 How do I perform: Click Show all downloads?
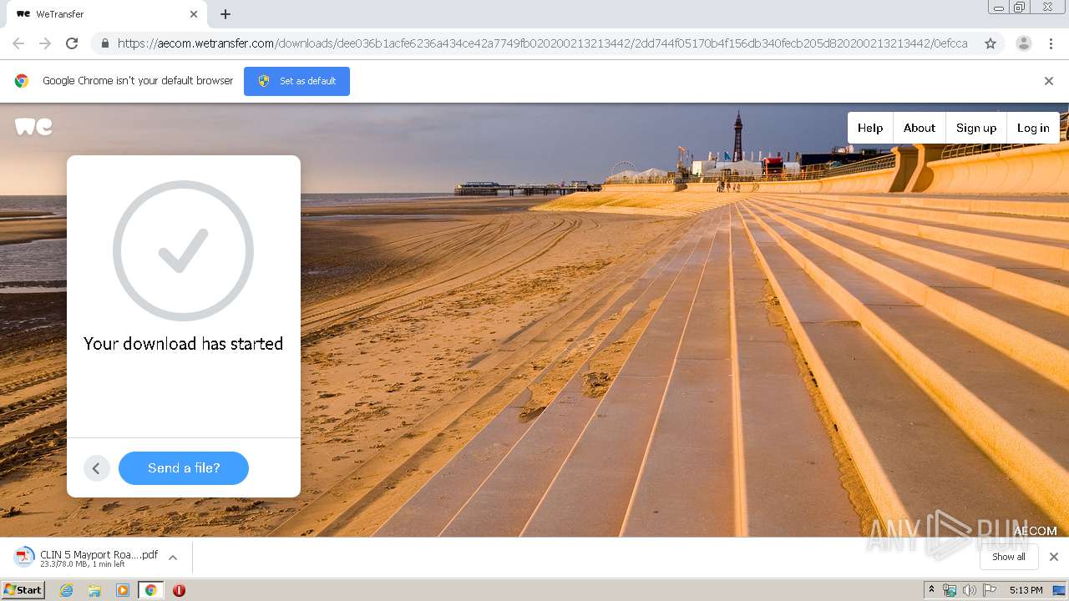pyautogui.click(x=1009, y=557)
